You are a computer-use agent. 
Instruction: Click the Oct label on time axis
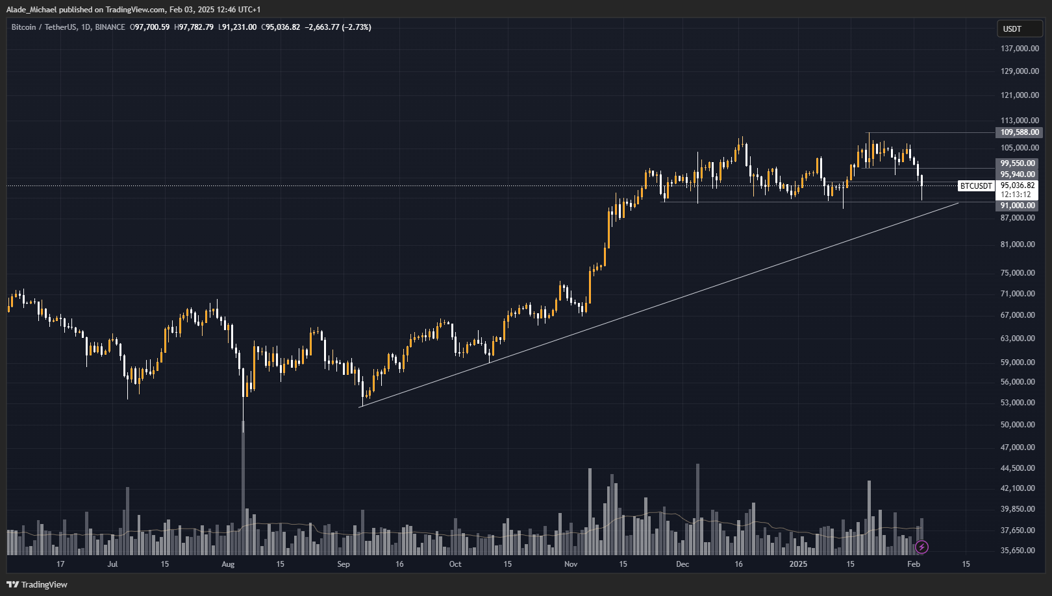pos(455,564)
